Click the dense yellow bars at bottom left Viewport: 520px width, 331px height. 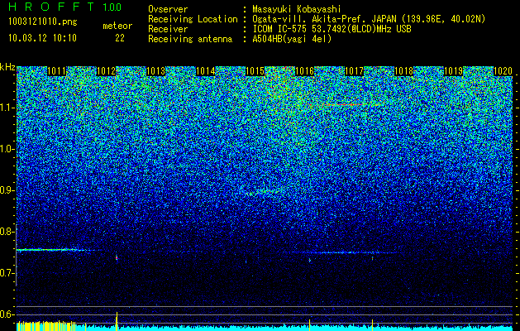pyautogui.click(x=46, y=325)
